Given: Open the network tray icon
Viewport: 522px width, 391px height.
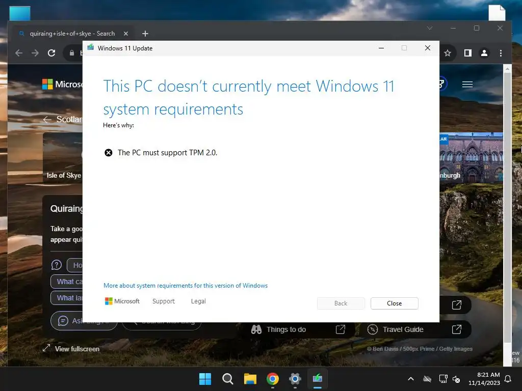Looking at the screenshot, I should pyautogui.click(x=443, y=379).
